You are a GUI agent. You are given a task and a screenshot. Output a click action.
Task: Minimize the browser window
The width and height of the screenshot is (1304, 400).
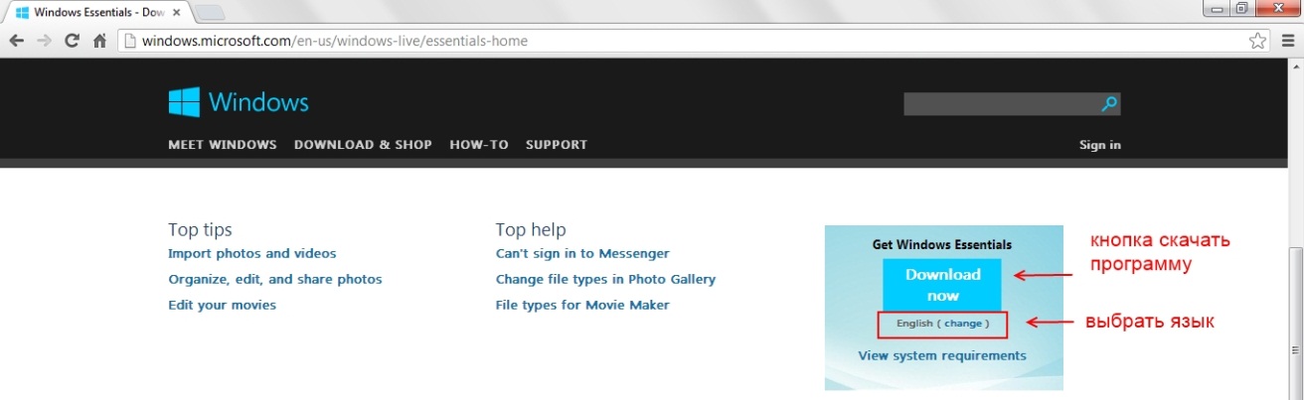click(1217, 9)
